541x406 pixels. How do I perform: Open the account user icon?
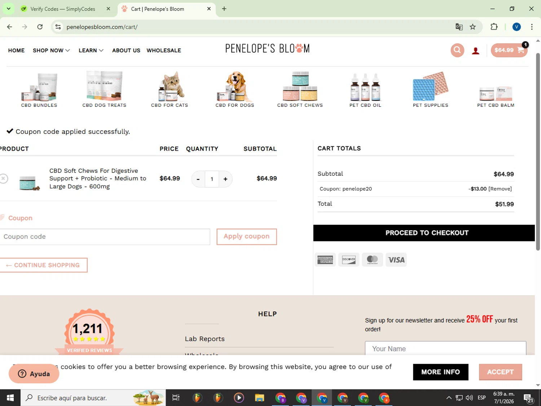pyautogui.click(x=476, y=51)
